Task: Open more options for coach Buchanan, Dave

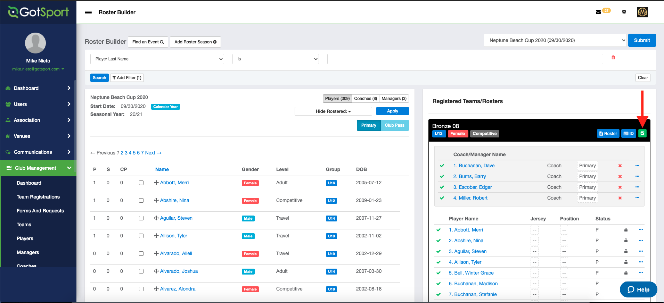Action: point(637,166)
